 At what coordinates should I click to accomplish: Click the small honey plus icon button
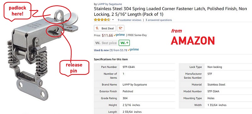click(121, 28)
